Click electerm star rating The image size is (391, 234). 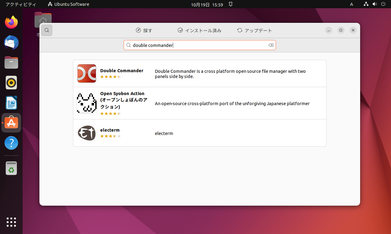click(111, 136)
